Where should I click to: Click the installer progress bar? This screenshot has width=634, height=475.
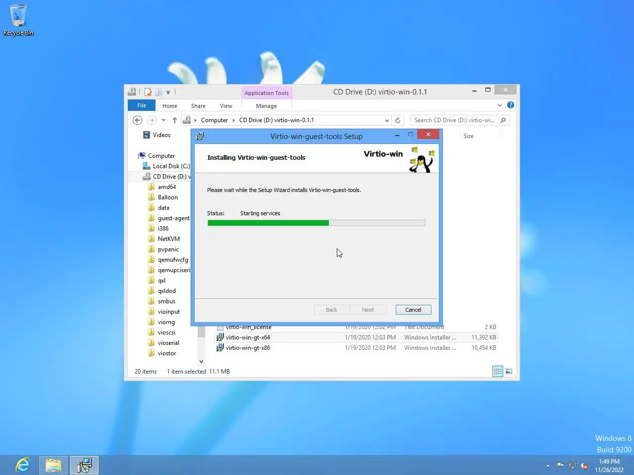tap(316, 223)
